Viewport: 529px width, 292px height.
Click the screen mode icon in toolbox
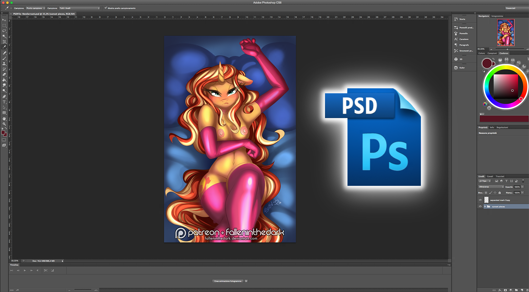[4, 145]
